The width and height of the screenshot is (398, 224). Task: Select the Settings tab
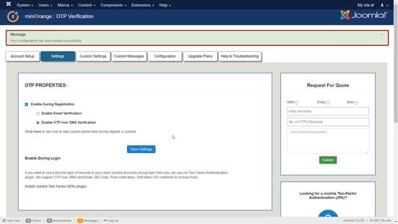58,57
